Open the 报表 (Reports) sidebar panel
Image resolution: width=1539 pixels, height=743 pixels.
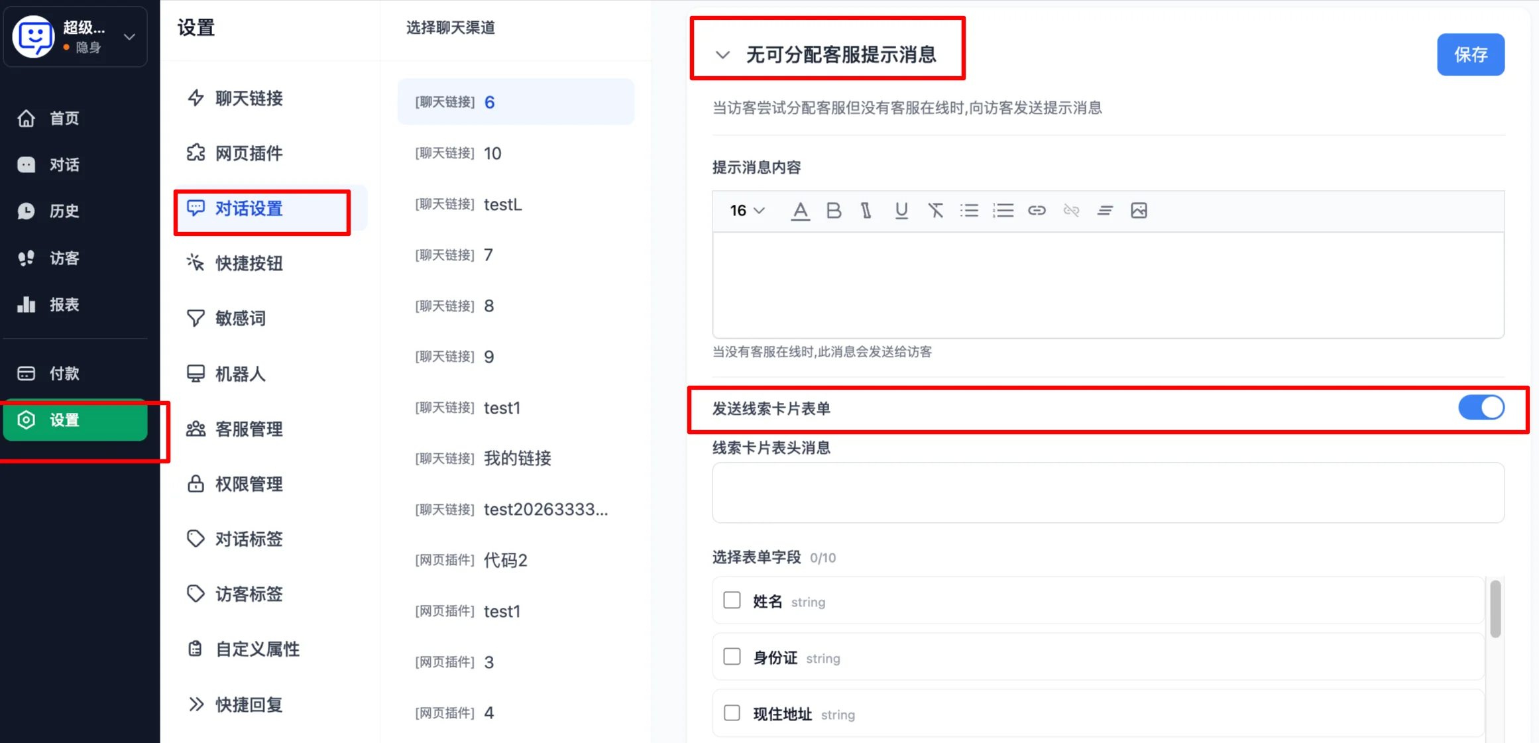point(64,304)
